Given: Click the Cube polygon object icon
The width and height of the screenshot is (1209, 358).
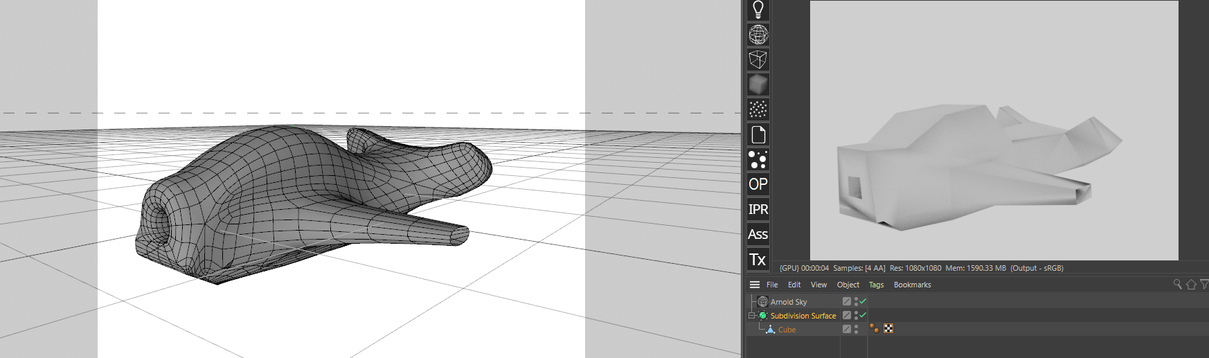Looking at the screenshot, I should point(771,329).
